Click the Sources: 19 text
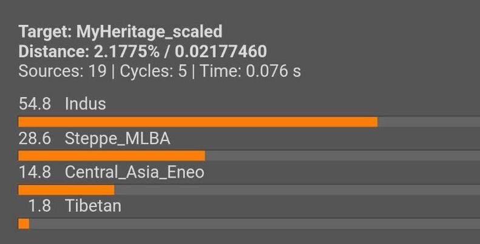Screen dimensions: 480x244 pos(63,71)
